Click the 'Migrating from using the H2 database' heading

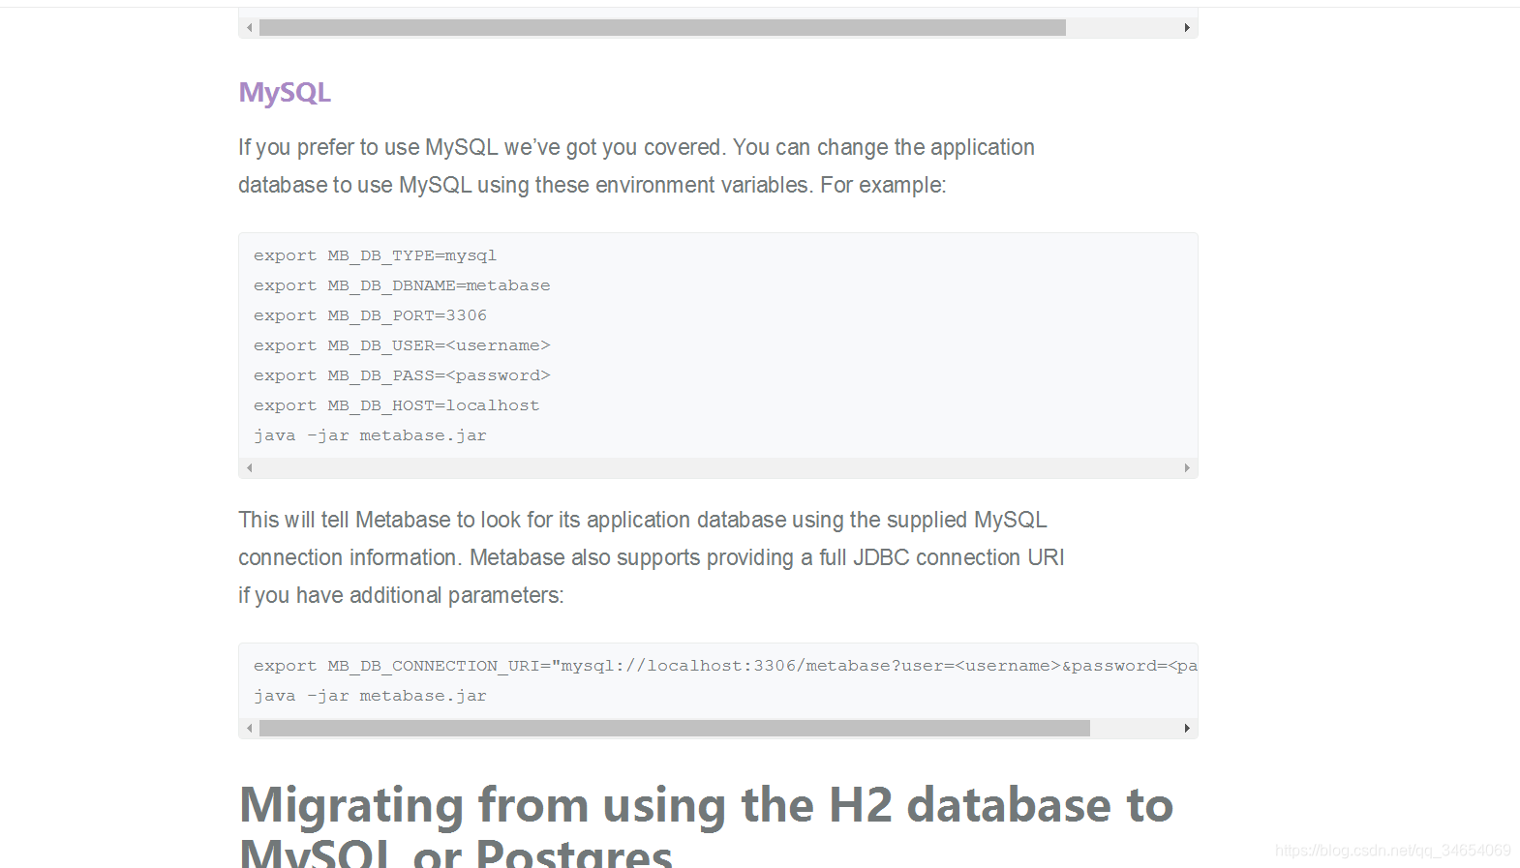(x=706, y=824)
